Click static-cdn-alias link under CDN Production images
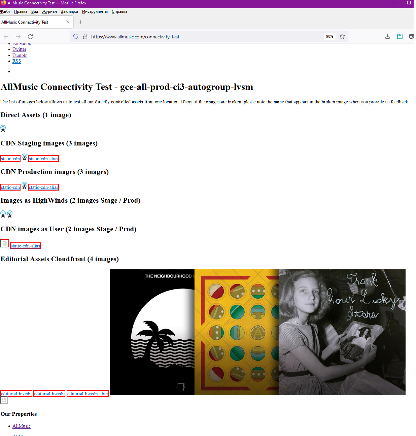The height and width of the screenshot is (436, 416). [x=43, y=187]
